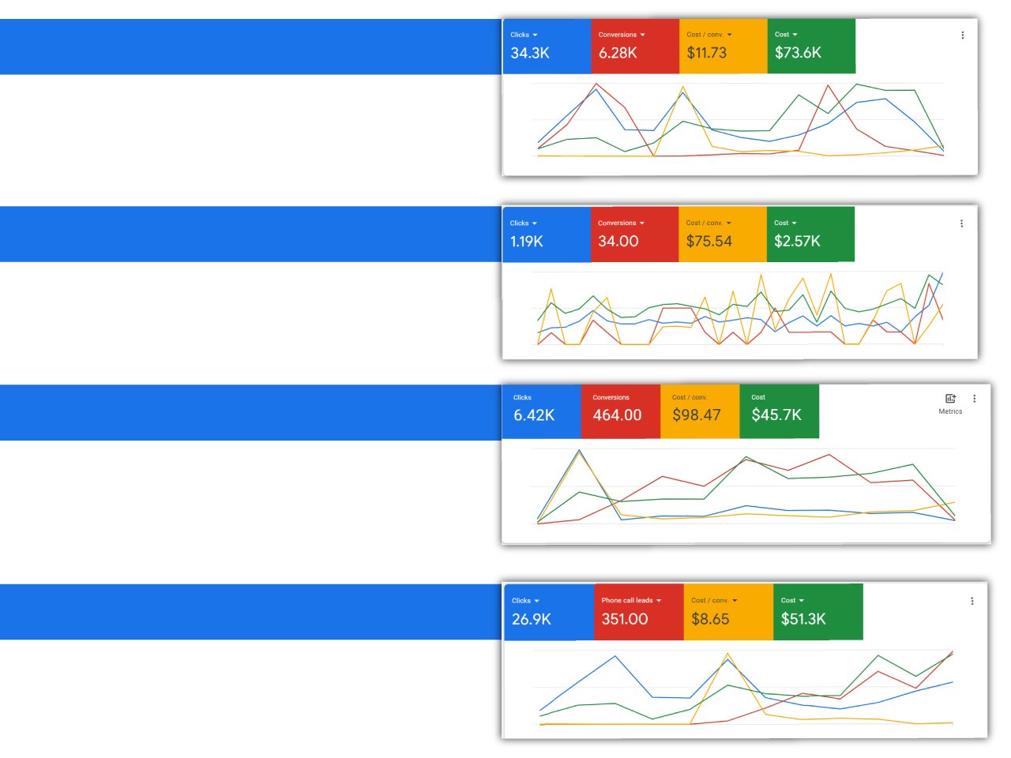
Task: Click the $75.54 Cost / conv. tile
Action: click(x=722, y=235)
